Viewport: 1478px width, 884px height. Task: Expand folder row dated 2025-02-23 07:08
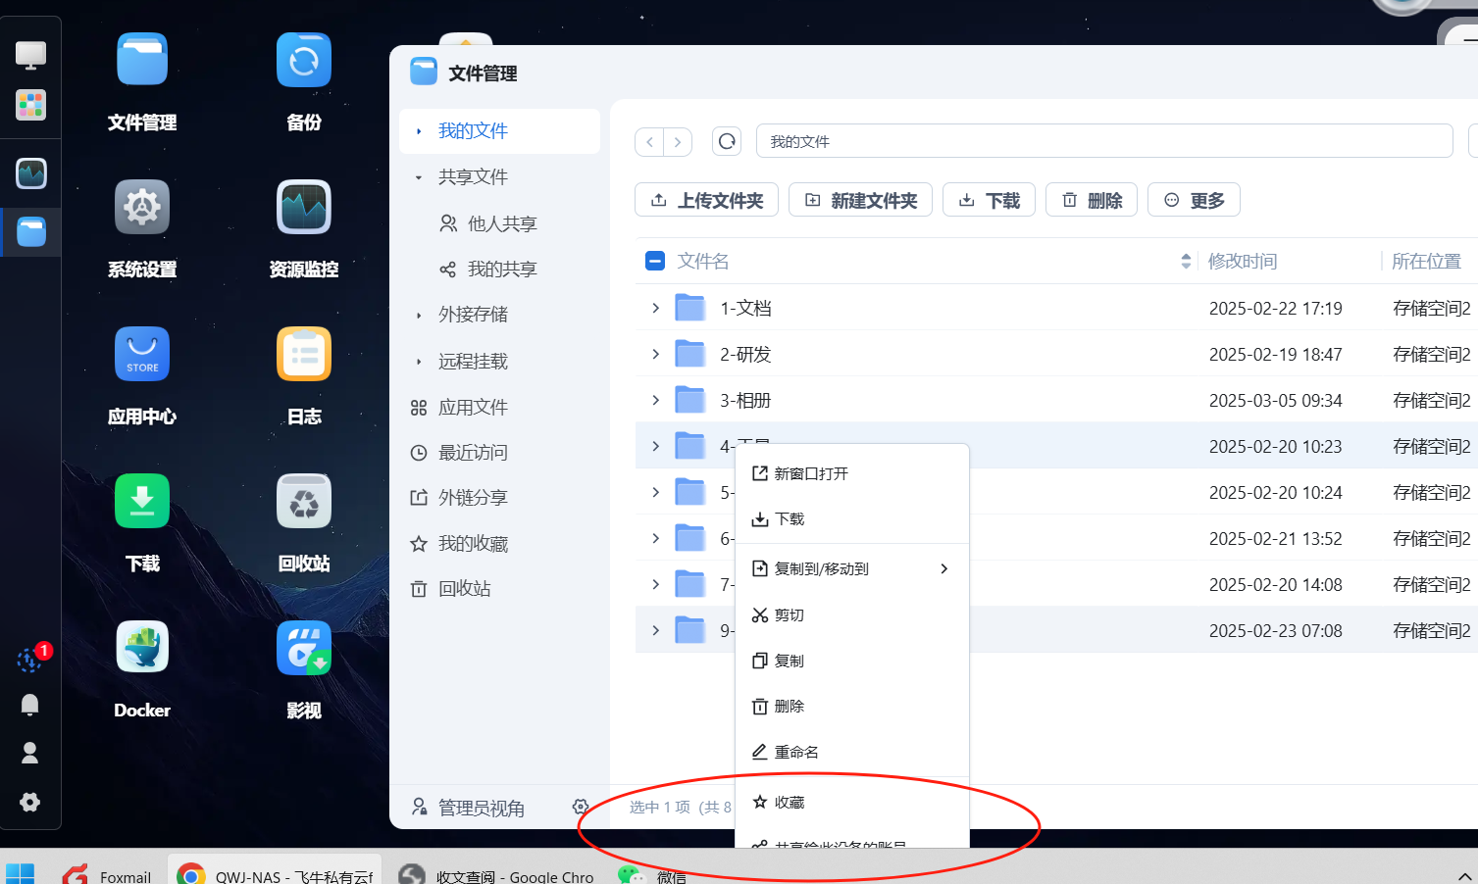(x=656, y=630)
